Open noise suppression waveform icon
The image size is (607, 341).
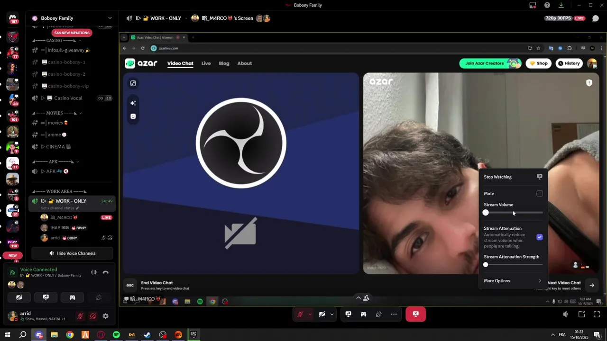(x=94, y=272)
